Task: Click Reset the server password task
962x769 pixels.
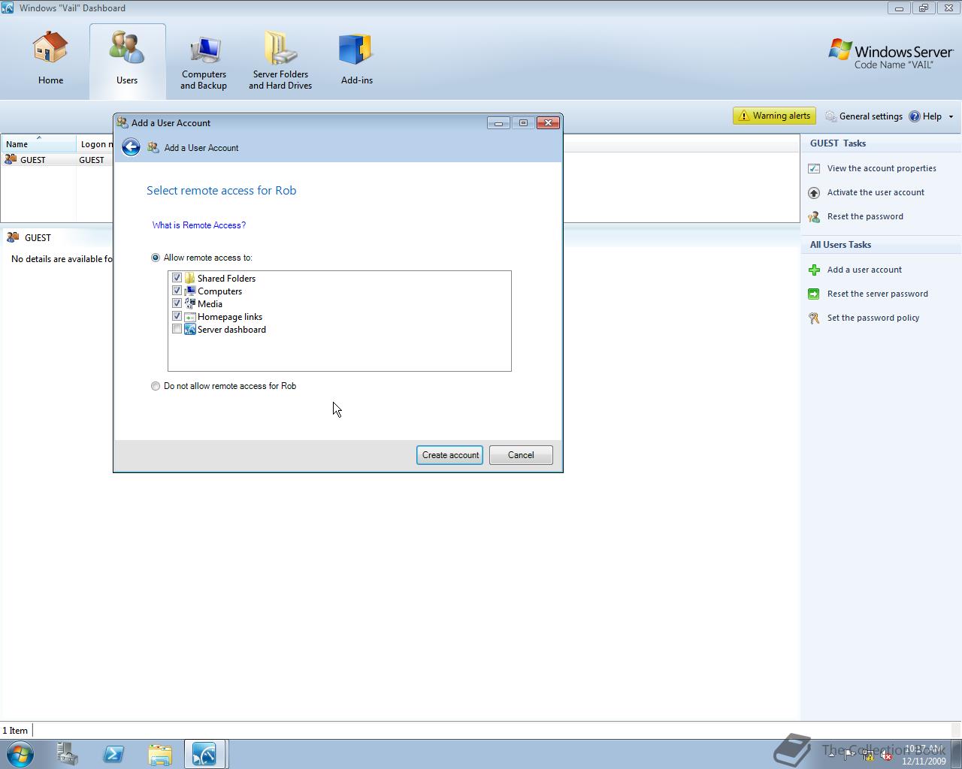Action: tap(877, 294)
